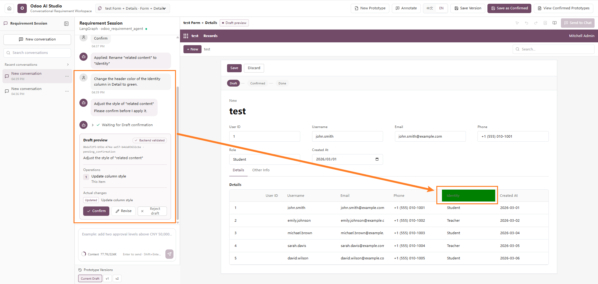Click the Backend validated badge
The image size is (598, 284).
(150, 140)
